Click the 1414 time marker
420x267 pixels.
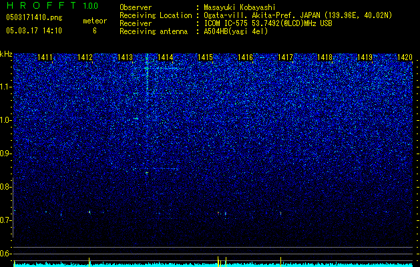[x=166, y=57]
